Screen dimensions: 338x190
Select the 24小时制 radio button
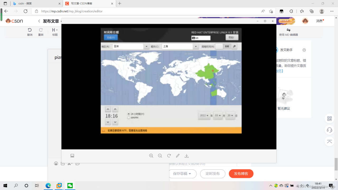129,114
